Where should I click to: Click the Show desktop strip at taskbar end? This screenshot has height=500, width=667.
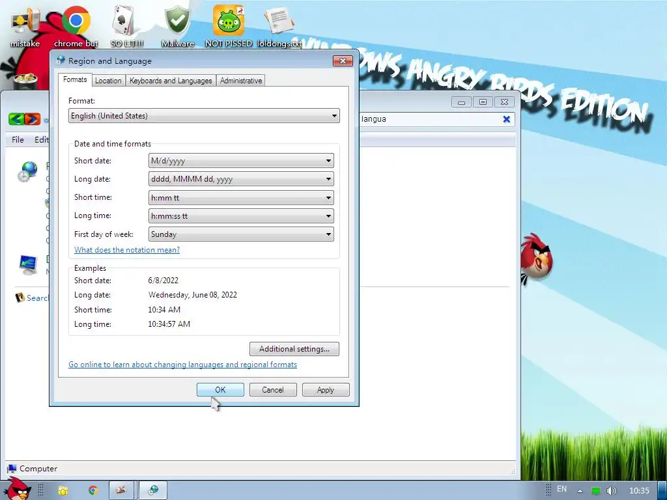(662, 491)
